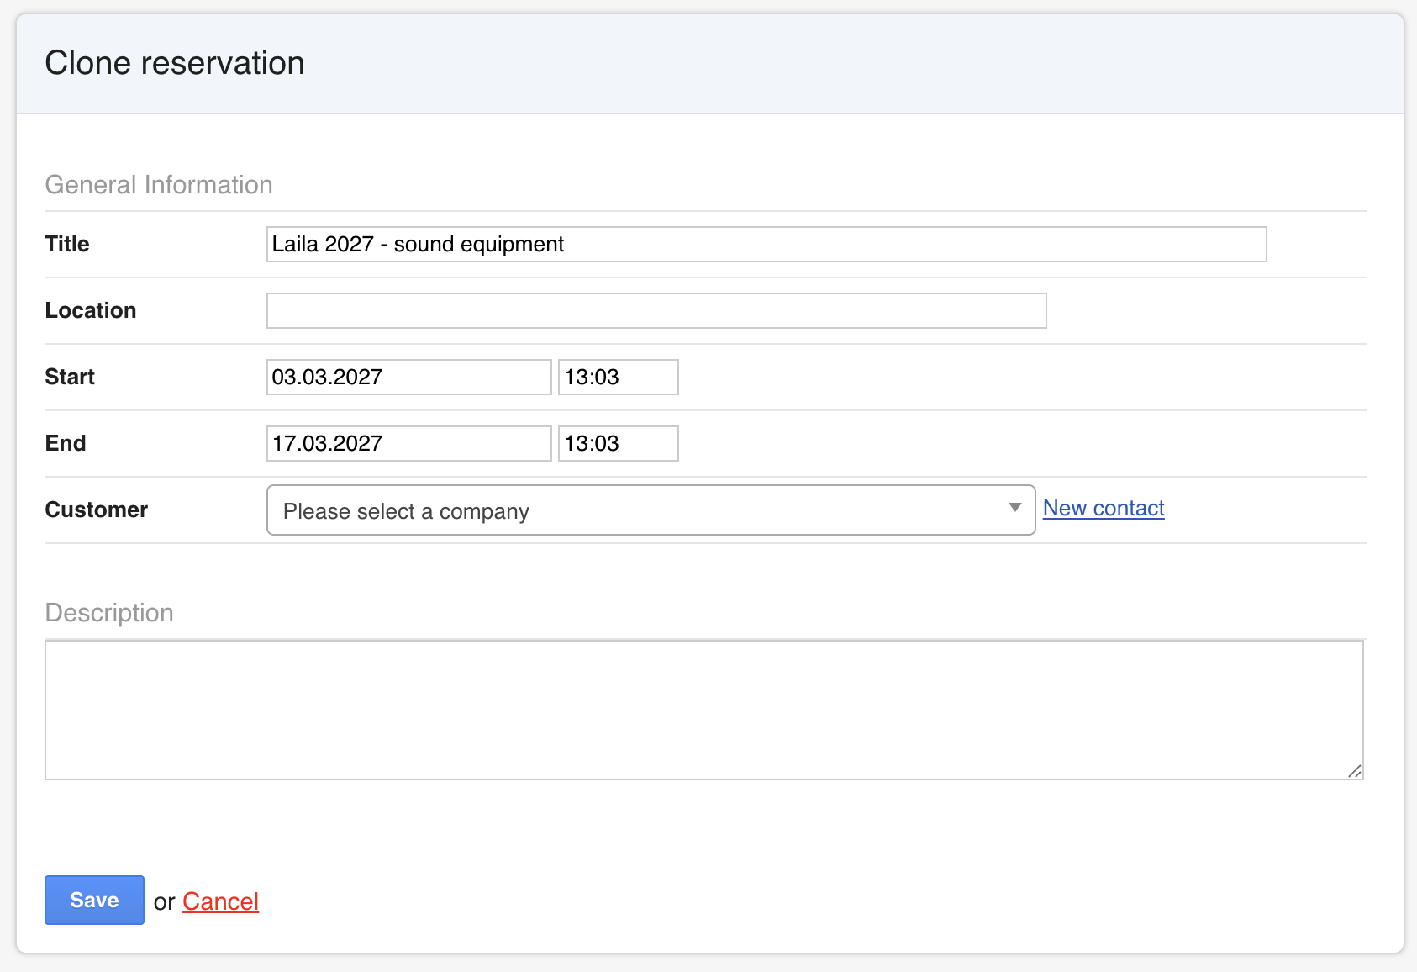
Task: Click the Clone reservation dialog header
Action: pyautogui.click(x=175, y=63)
